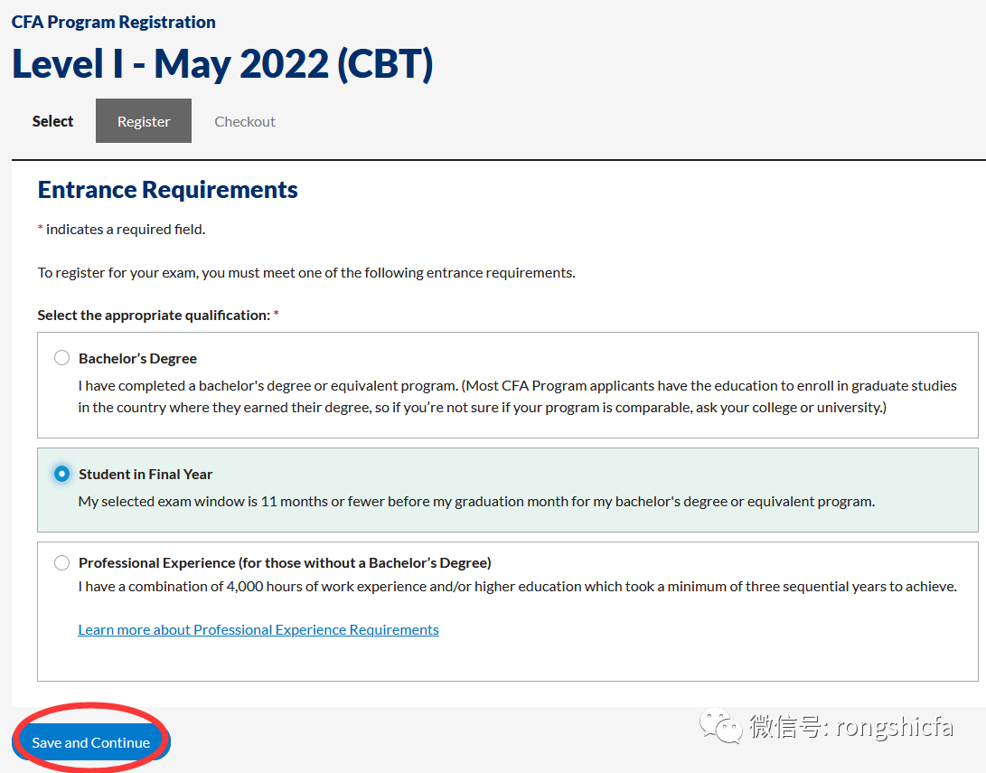Click the Professional Experience option title
Image resolution: width=986 pixels, height=773 pixels.
pos(285,562)
